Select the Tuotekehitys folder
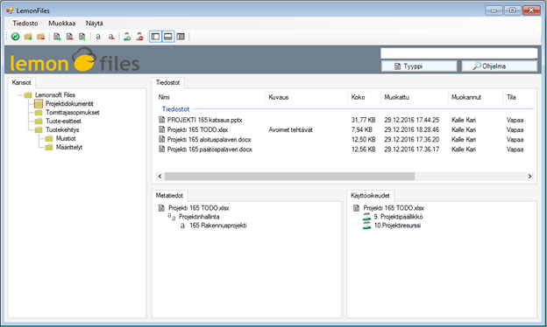 tap(62, 129)
